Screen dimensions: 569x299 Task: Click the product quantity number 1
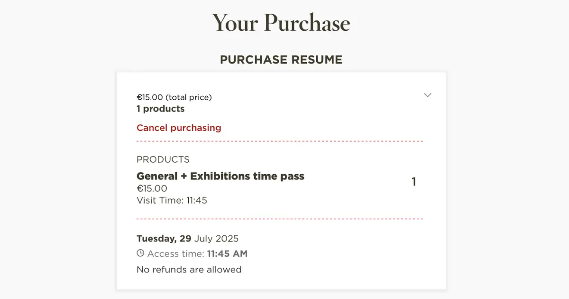click(x=414, y=182)
